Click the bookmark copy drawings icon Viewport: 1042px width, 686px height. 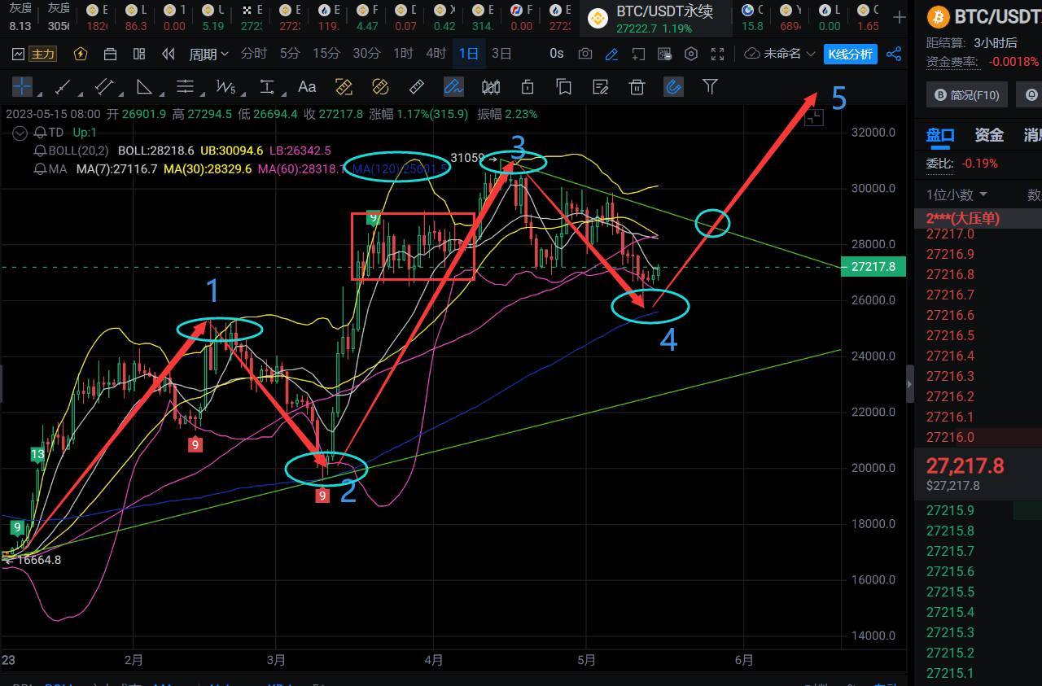[563, 86]
